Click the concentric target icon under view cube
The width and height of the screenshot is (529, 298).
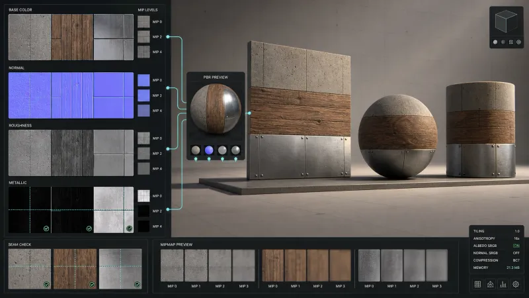click(x=519, y=42)
